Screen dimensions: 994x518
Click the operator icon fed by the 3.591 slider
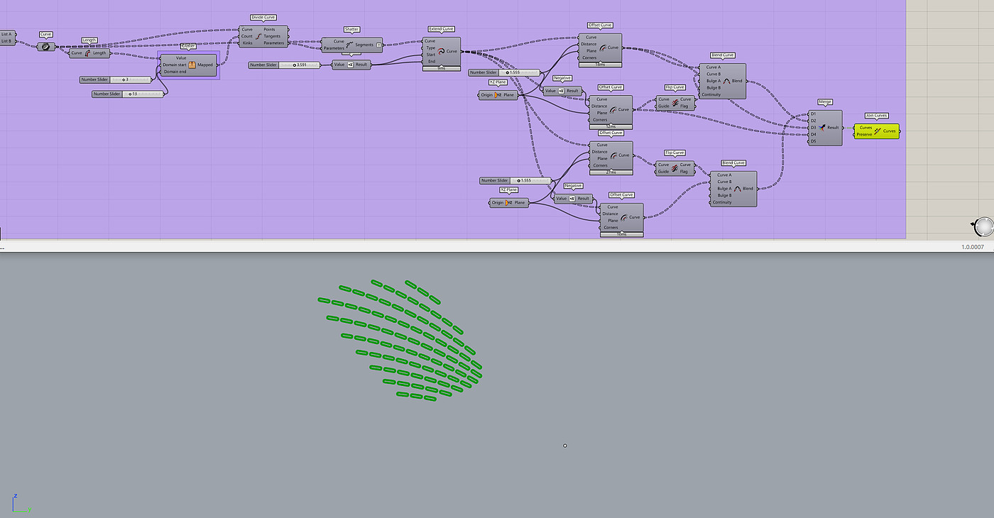[350, 65]
